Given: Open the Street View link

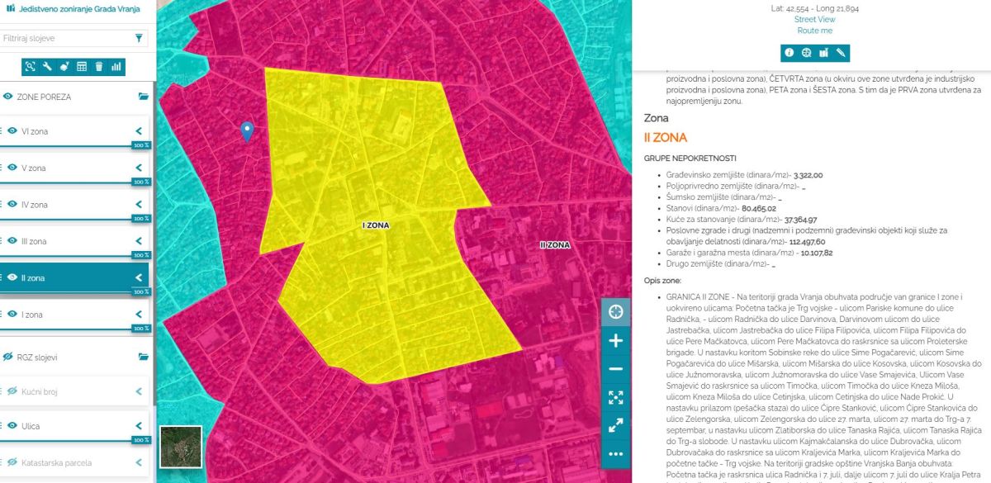Looking at the screenshot, I should click(x=814, y=19).
